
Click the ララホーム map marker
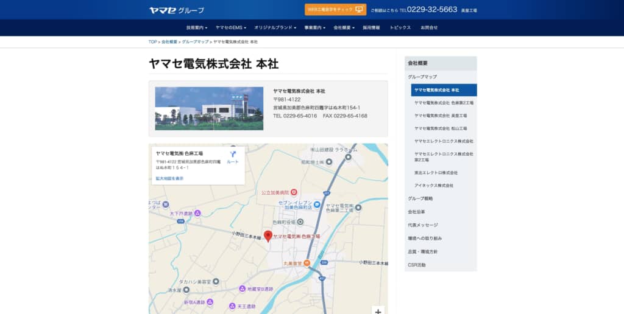[348, 157]
